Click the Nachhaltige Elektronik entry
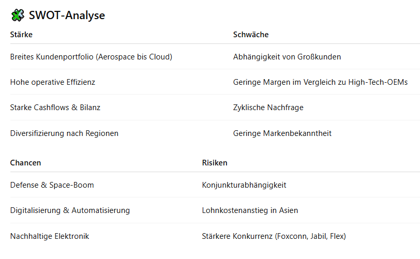Image resolution: width=420 pixels, height=259 pixels. [x=50, y=236]
